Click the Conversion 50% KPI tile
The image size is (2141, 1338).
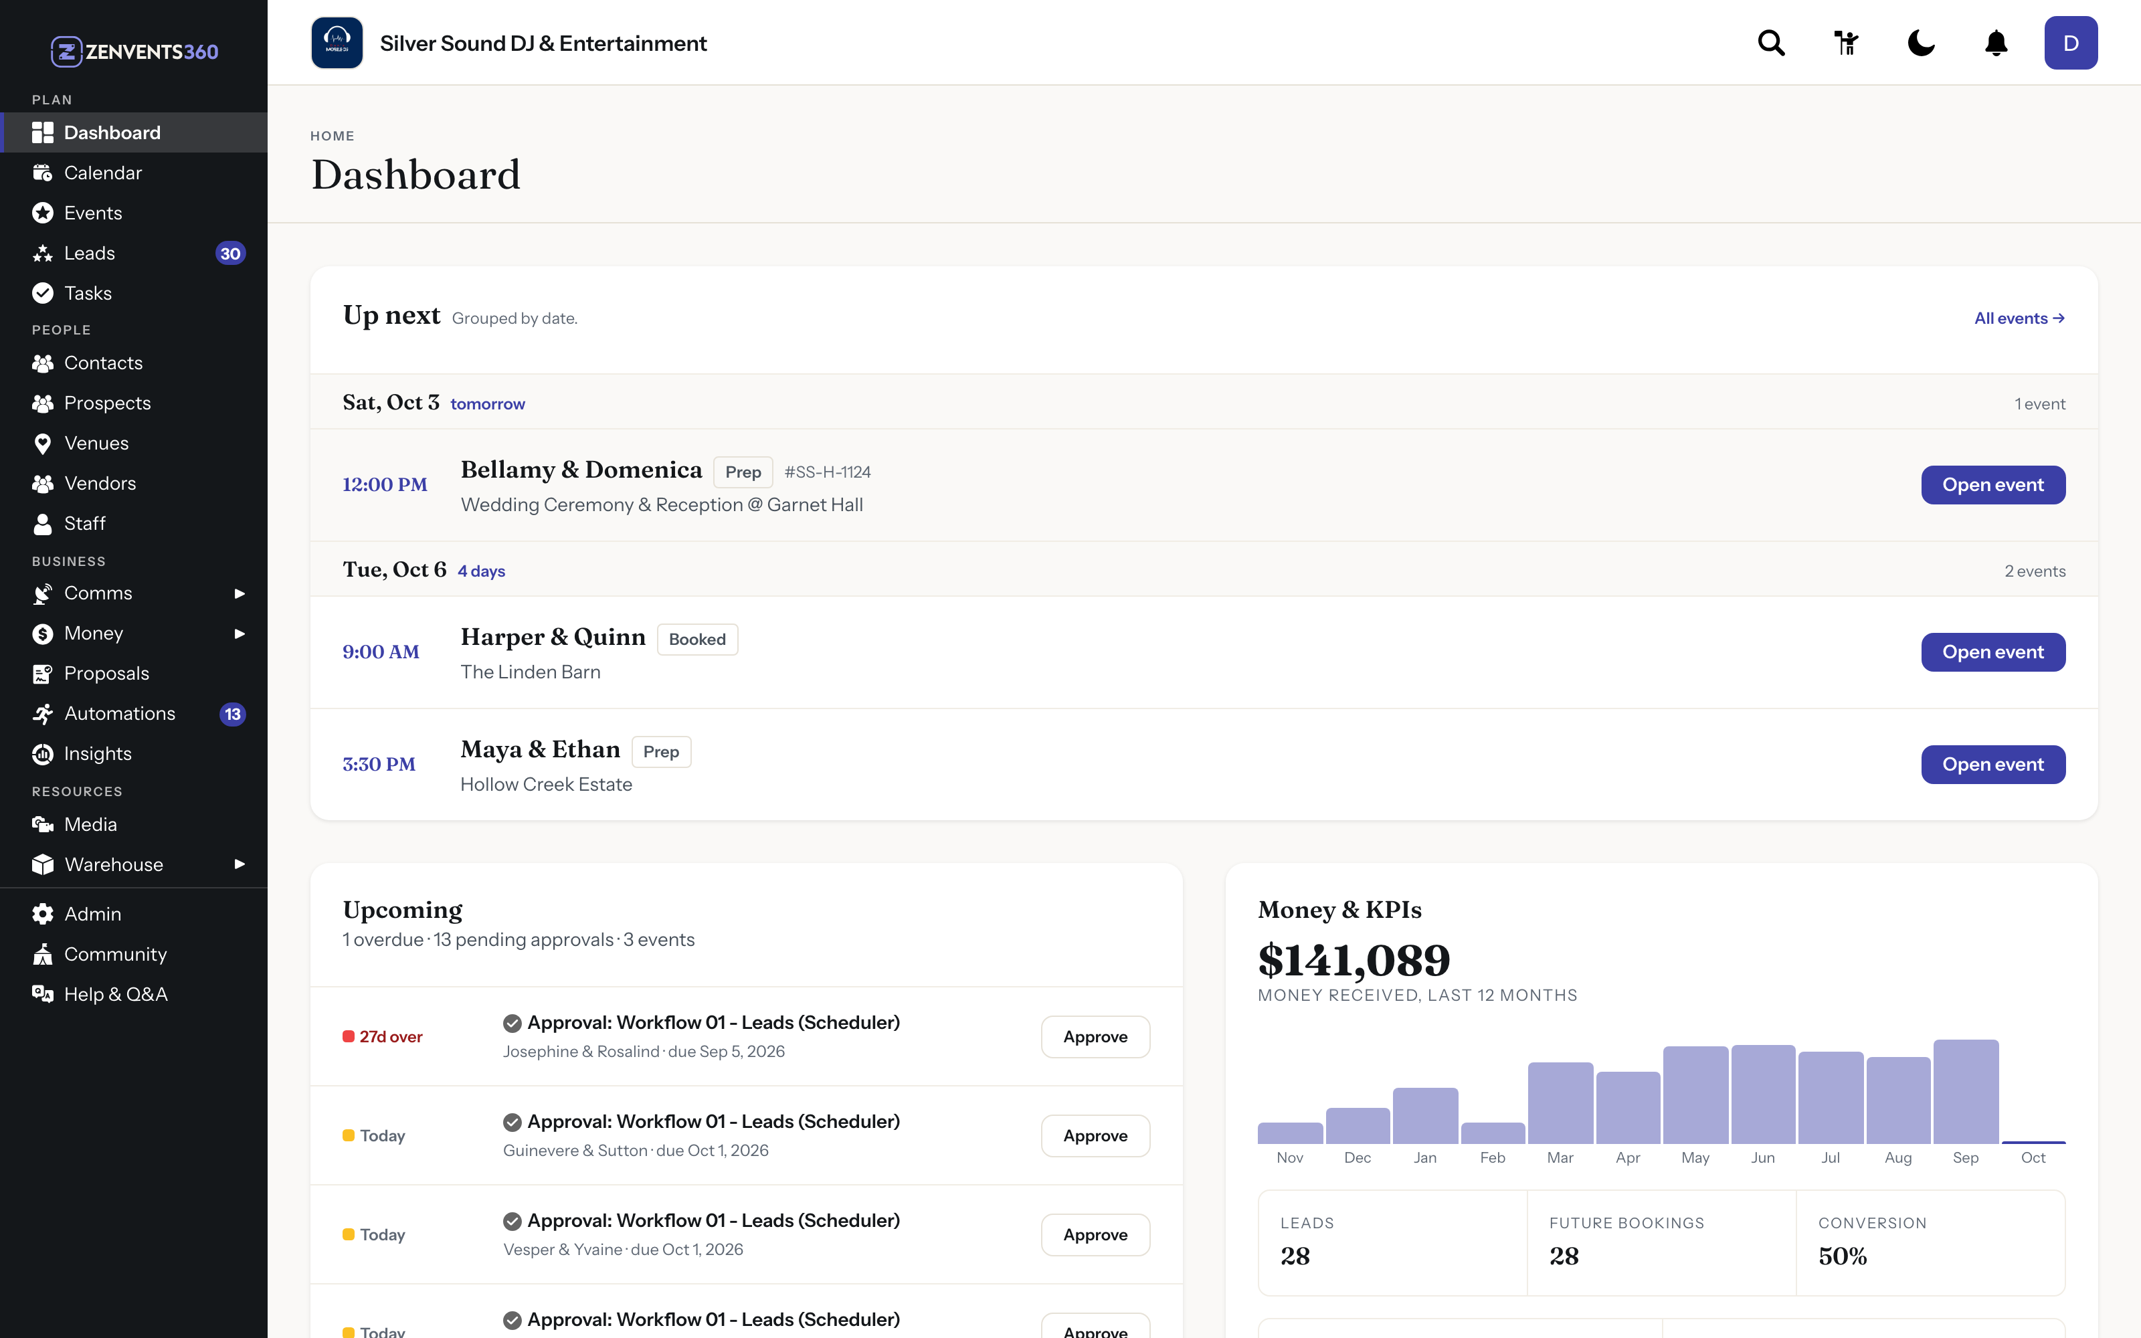coord(1930,1242)
